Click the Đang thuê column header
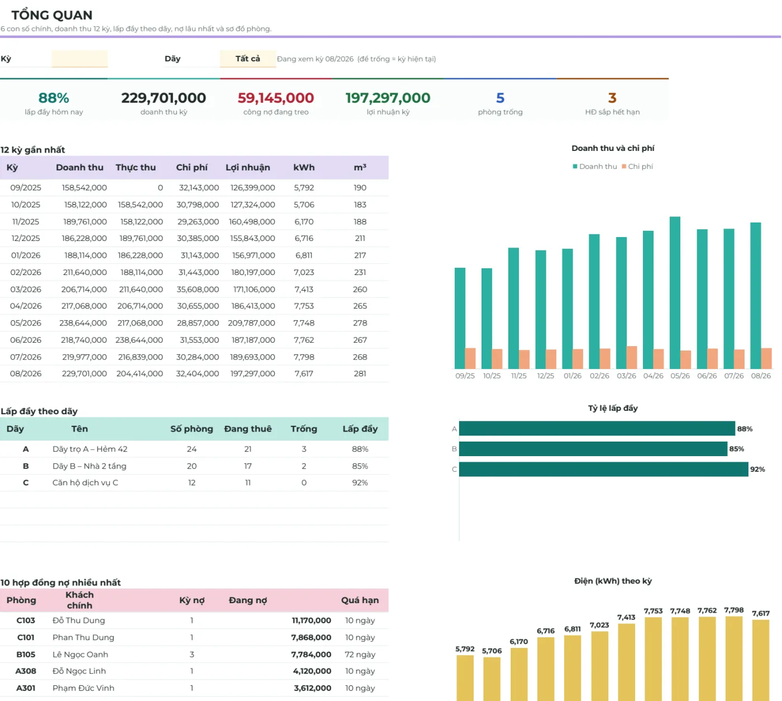This screenshot has width=782, height=701. click(x=247, y=429)
